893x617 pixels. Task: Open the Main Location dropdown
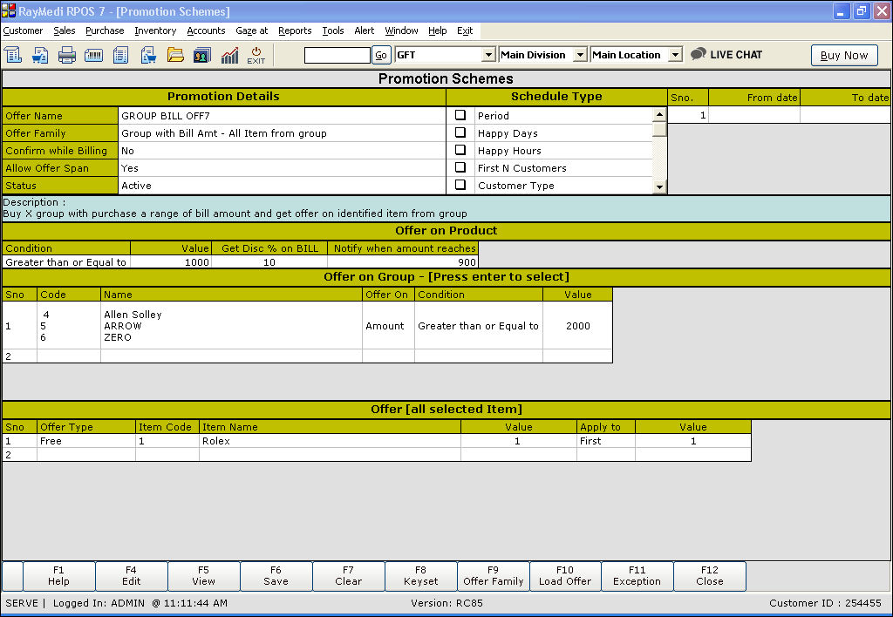click(674, 55)
